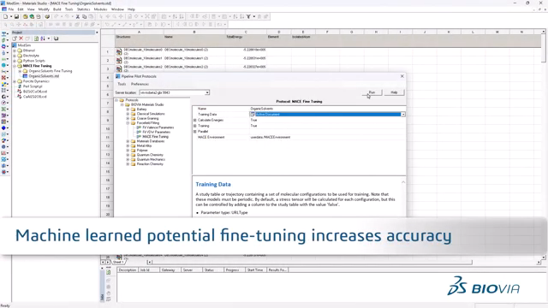
Task: Click the new item icon in Project panel toolbar
Action: (x=15, y=38)
